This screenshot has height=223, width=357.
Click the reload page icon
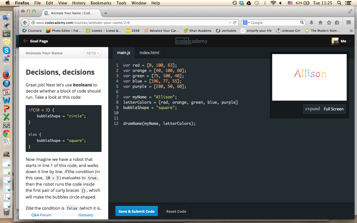(235, 23)
